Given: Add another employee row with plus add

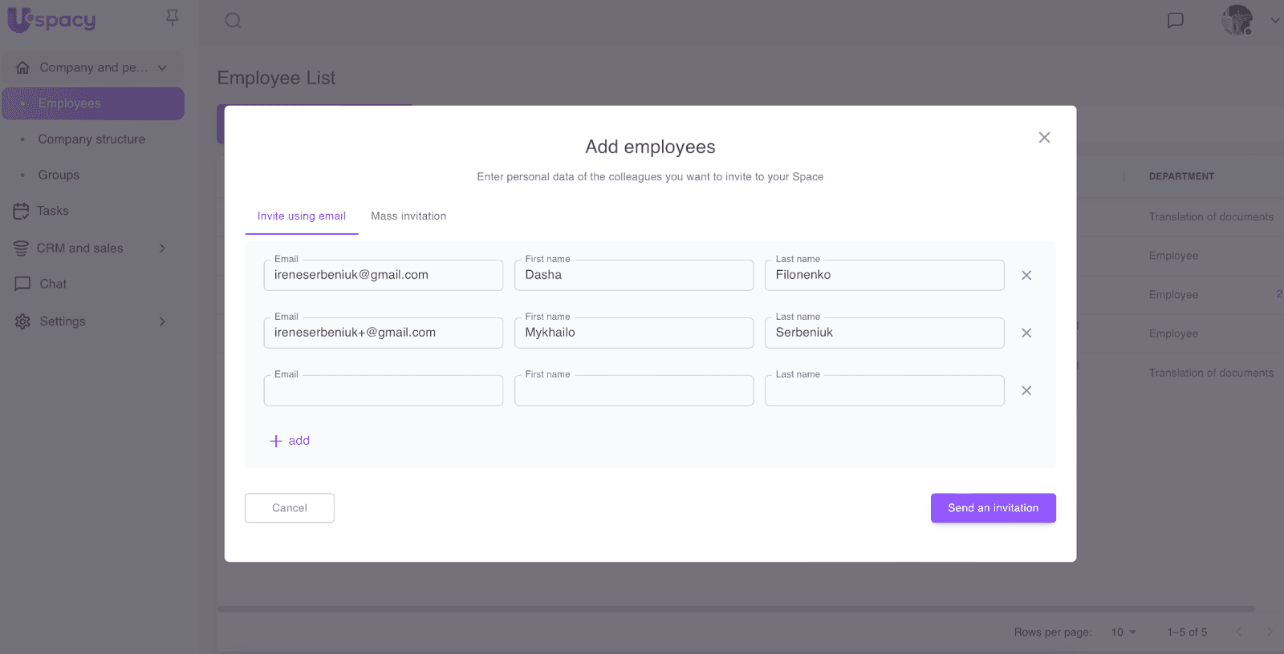Looking at the screenshot, I should pyautogui.click(x=290, y=441).
